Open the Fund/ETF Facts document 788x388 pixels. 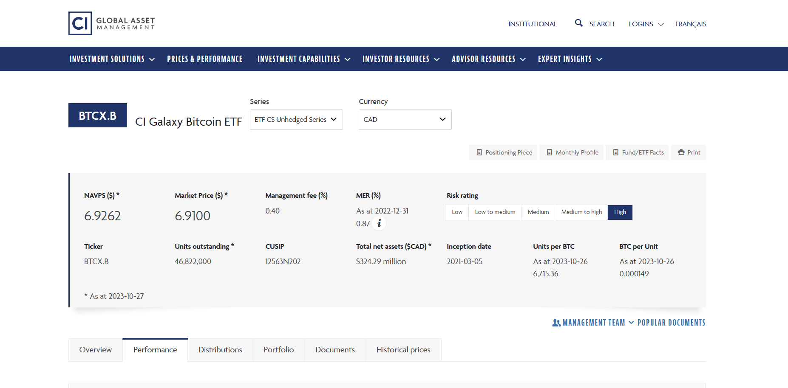tap(638, 152)
